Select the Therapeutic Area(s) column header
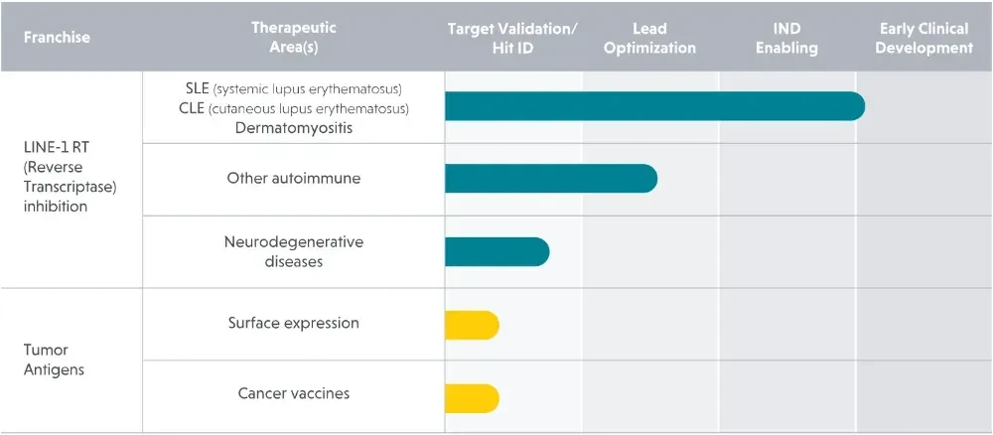This screenshot has width=993, height=435. (293, 38)
